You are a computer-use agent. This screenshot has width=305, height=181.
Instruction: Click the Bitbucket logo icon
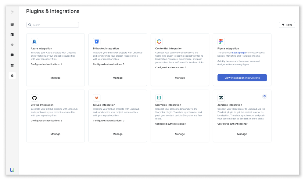click(97, 41)
